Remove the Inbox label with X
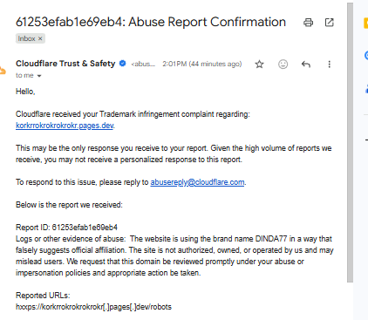The image size is (368, 320). click(x=40, y=38)
